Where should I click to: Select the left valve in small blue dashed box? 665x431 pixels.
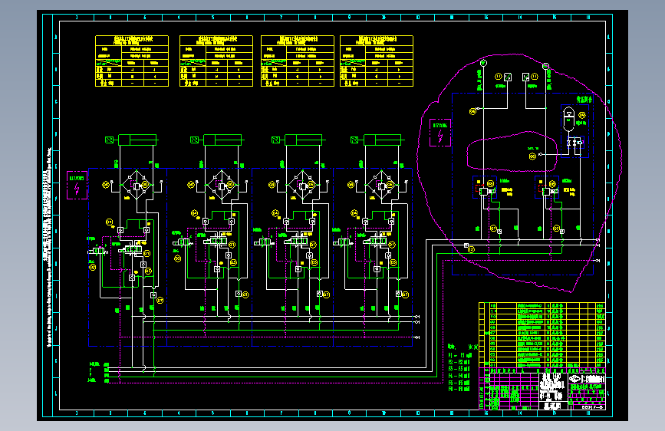(x=484, y=187)
